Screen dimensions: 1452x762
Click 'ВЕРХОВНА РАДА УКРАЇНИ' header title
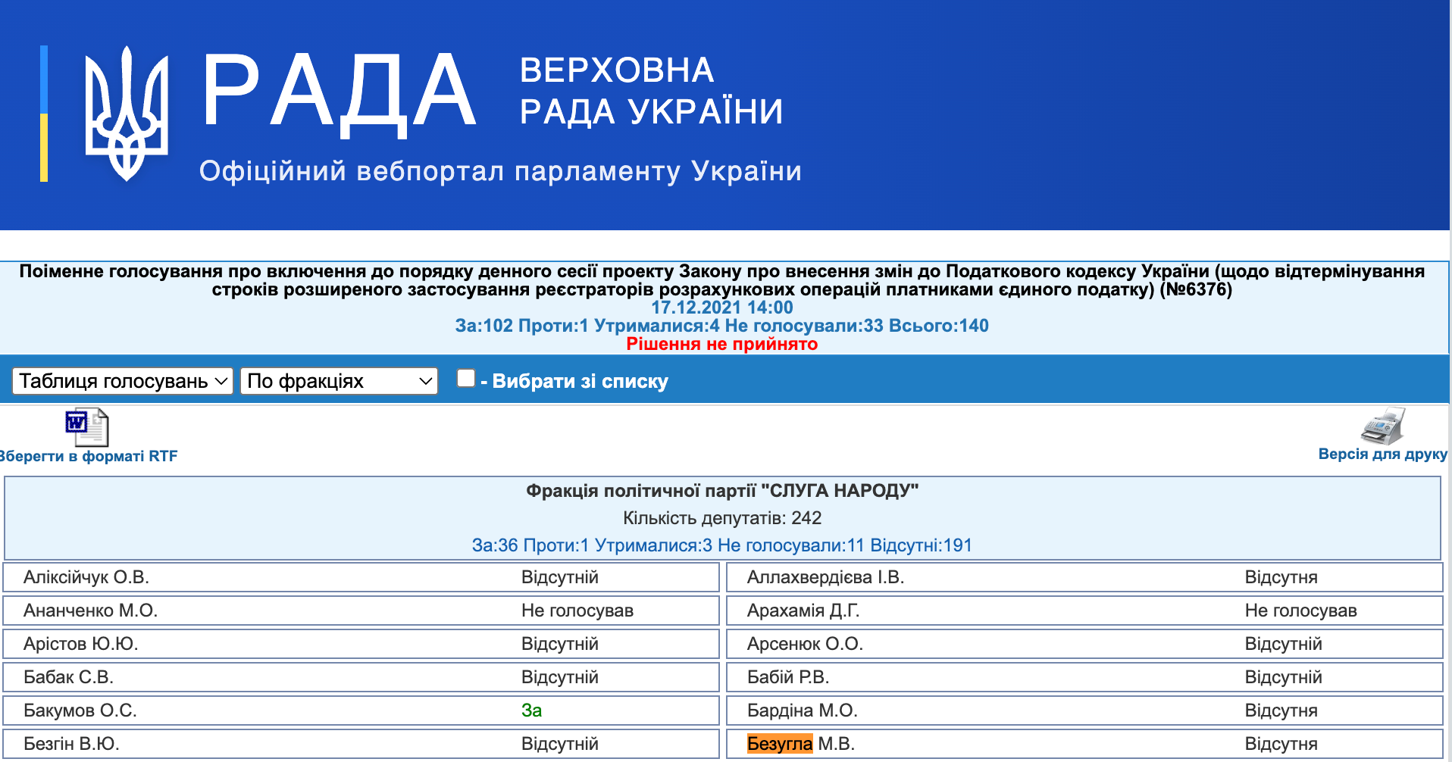[x=651, y=91]
